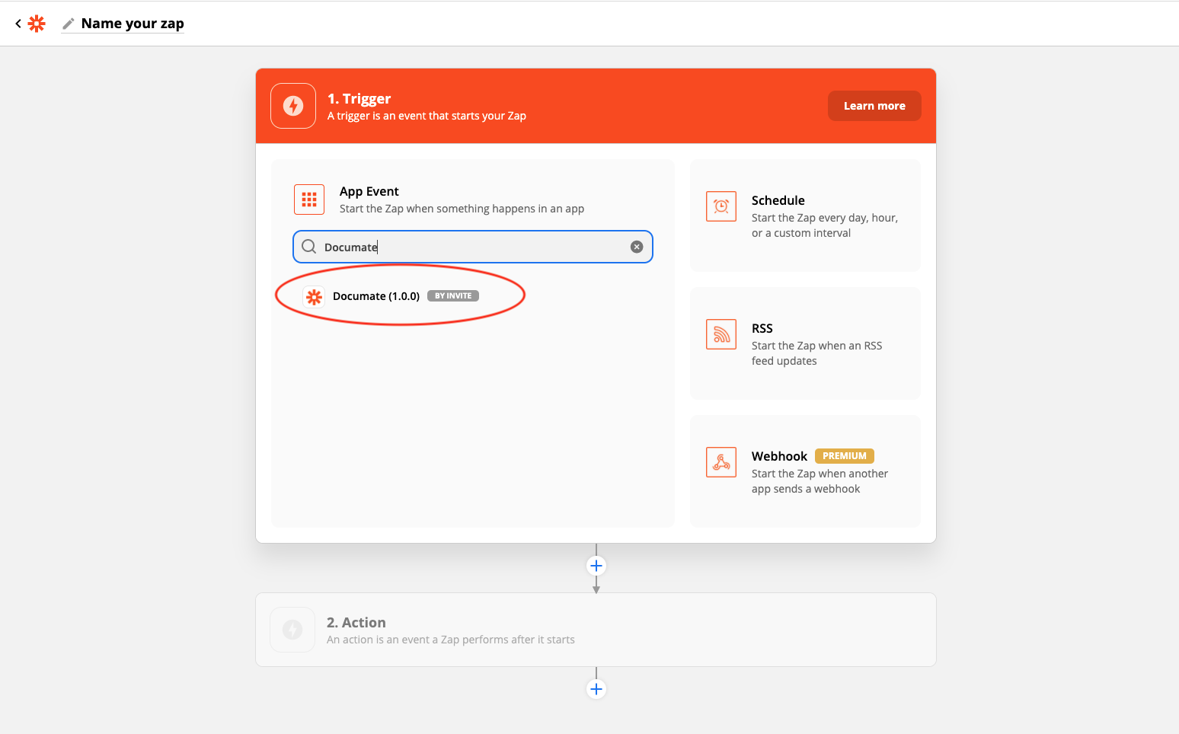Open the Zapier logo home icon
The height and width of the screenshot is (734, 1179).
pos(37,24)
